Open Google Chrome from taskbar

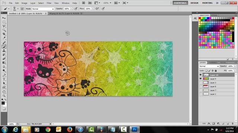click(x=48, y=130)
